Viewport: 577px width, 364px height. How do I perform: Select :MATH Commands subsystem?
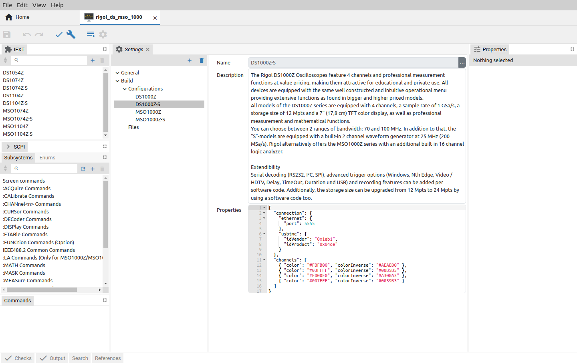(24, 265)
